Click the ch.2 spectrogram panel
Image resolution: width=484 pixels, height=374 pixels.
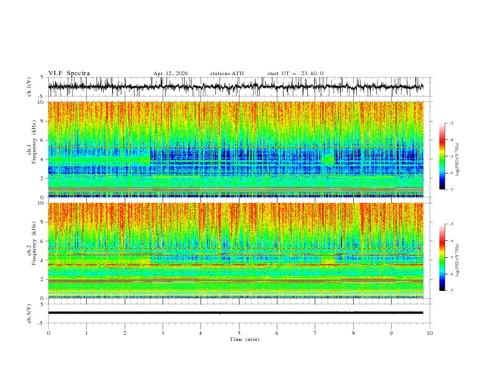236,251
